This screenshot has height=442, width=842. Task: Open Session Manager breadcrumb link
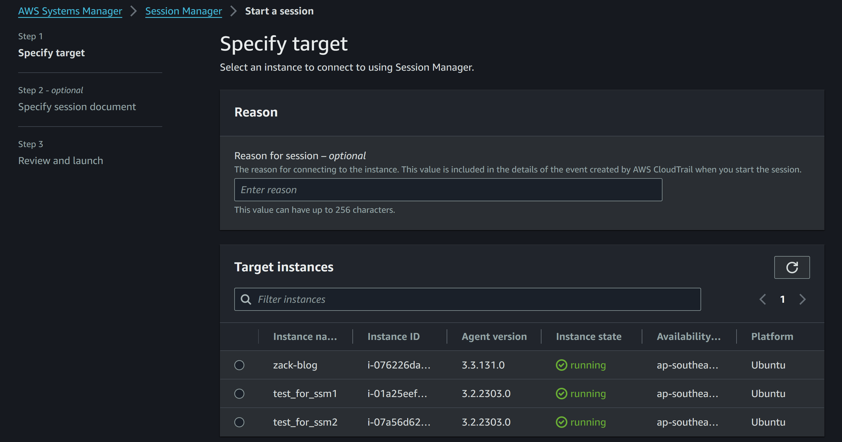point(183,11)
